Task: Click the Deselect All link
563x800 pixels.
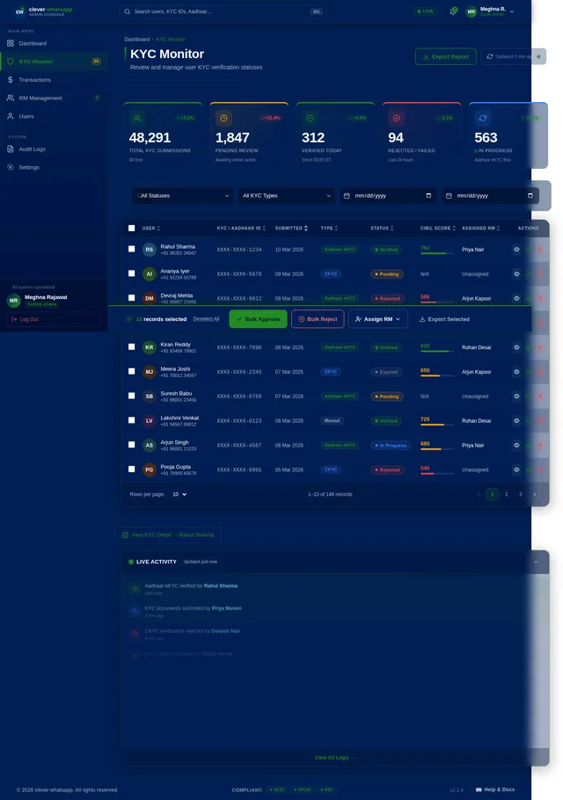Action: pos(206,319)
